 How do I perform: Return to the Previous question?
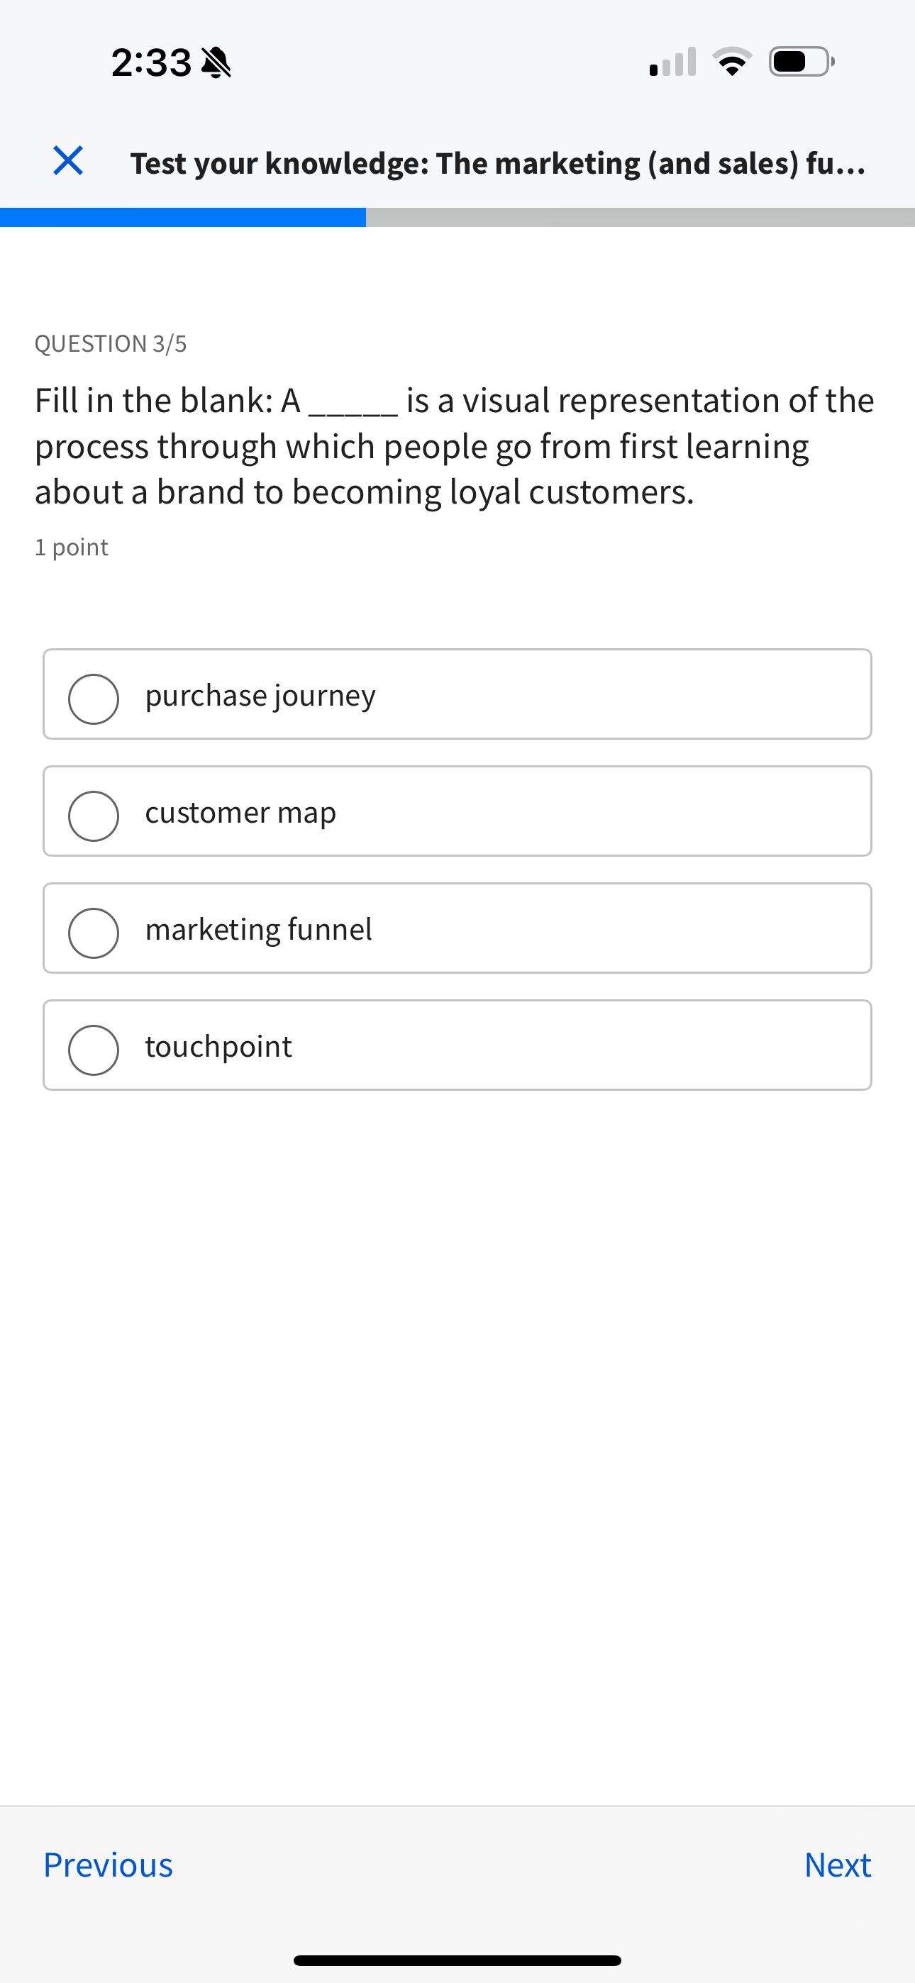pyautogui.click(x=109, y=1865)
